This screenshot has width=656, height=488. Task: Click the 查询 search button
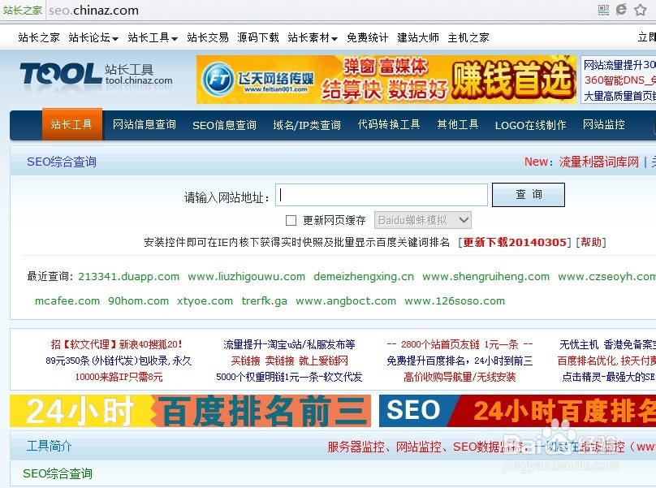point(529,195)
